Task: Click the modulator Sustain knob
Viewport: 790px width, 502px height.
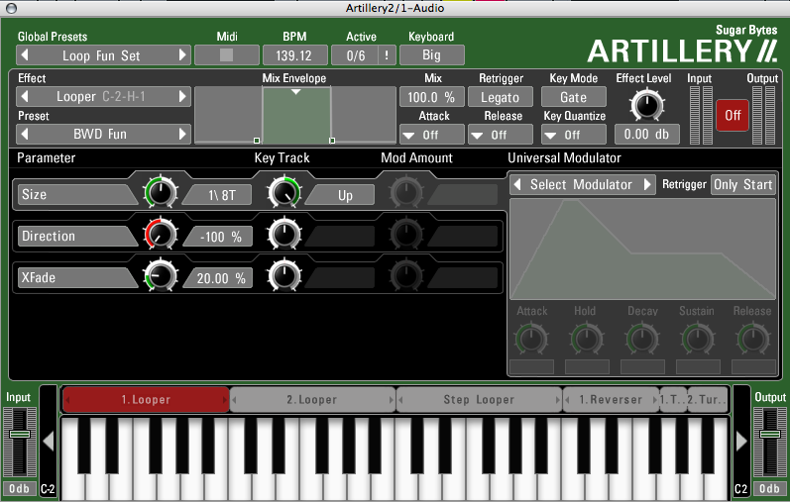Action: [698, 340]
